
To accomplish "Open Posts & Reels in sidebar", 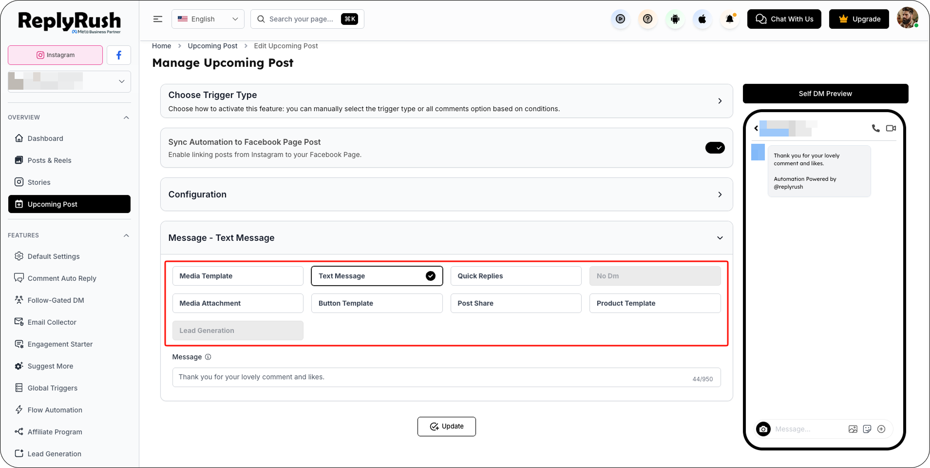I will click(69, 160).
